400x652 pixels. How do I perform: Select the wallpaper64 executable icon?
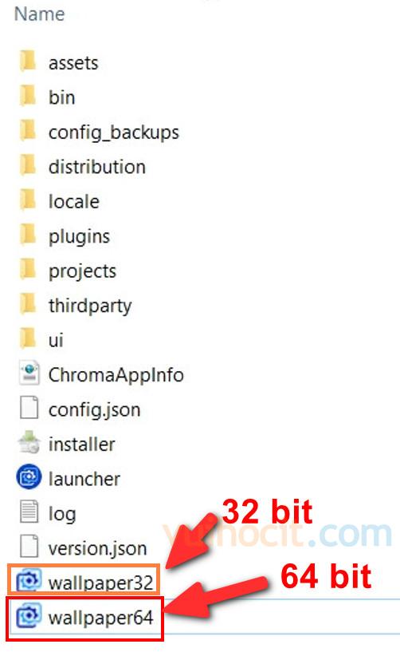click(x=29, y=616)
